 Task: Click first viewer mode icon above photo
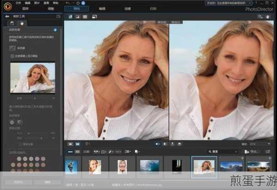click(70, 17)
